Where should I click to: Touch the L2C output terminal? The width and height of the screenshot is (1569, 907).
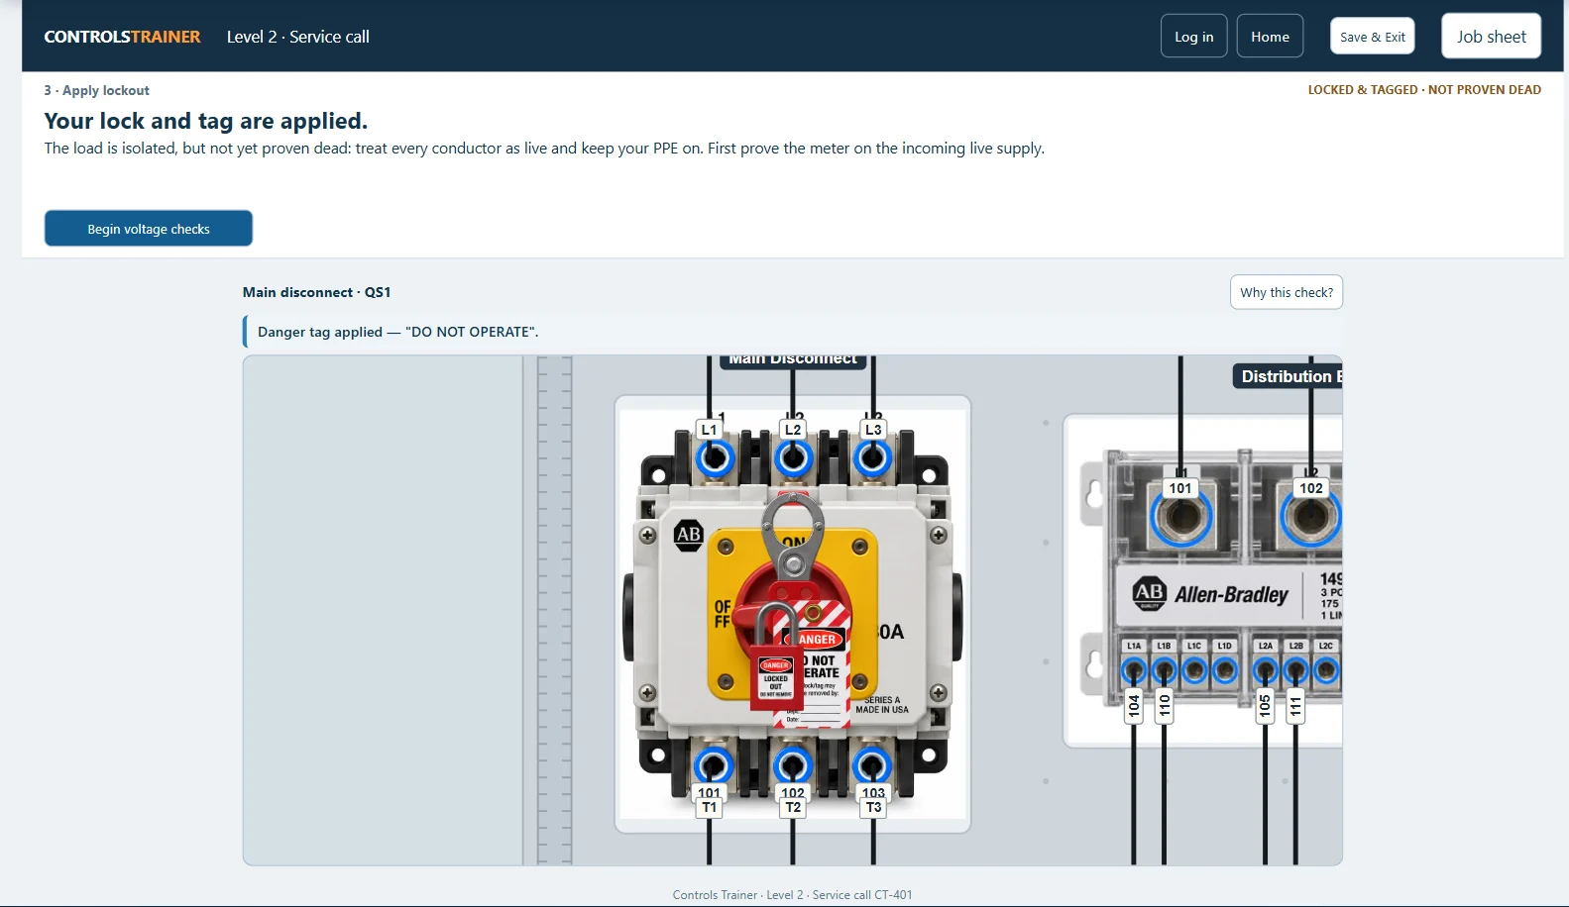(x=1326, y=670)
